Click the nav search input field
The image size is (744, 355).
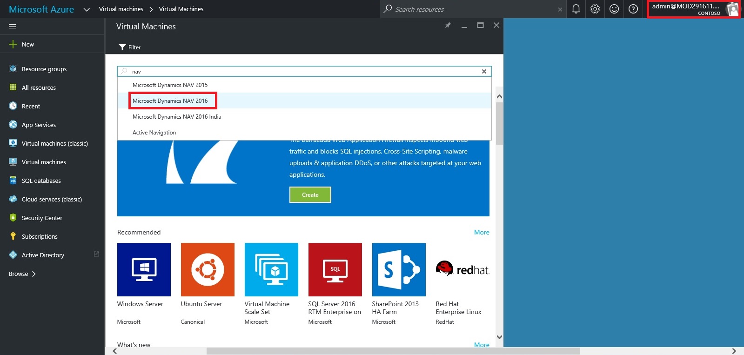(302, 72)
